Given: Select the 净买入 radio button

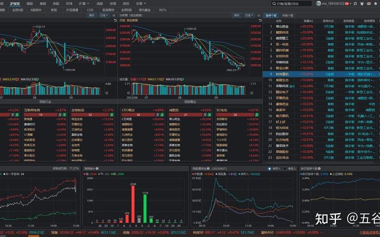Looking at the screenshot, I should point(269,169).
